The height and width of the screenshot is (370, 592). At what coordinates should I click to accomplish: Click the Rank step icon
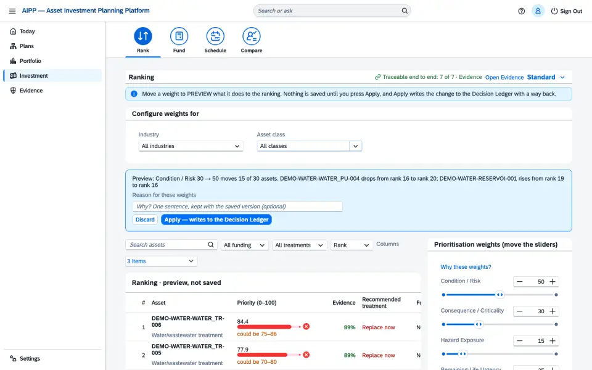point(143,36)
